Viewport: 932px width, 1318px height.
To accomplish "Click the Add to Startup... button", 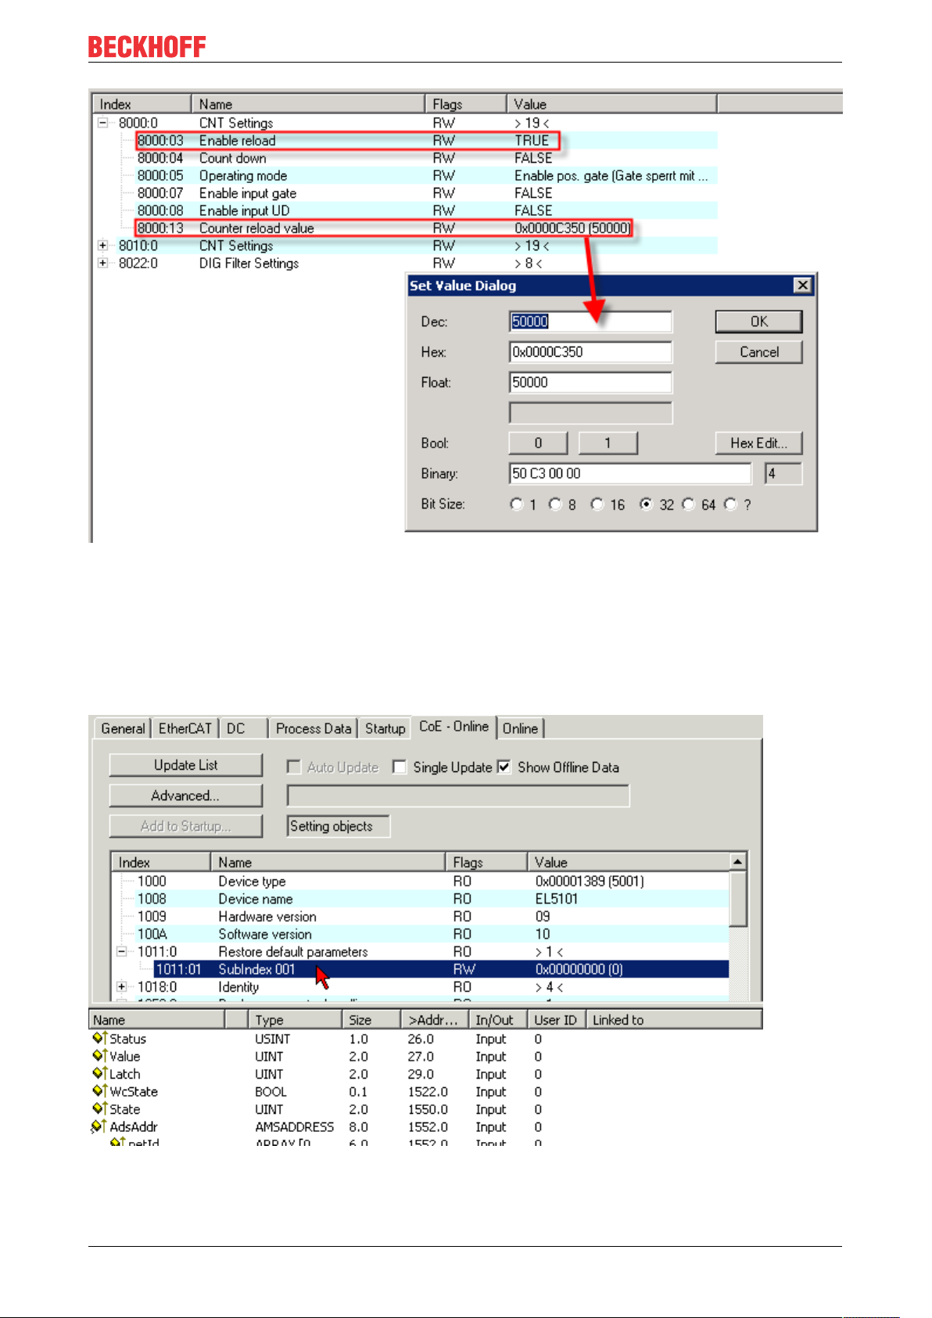I will 185,826.
